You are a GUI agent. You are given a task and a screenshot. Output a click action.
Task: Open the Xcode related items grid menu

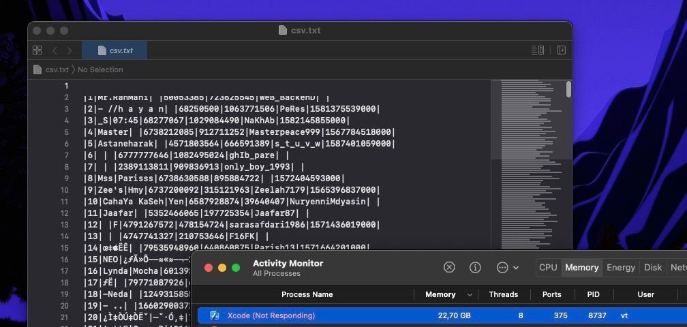pyautogui.click(x=37, y=50)
